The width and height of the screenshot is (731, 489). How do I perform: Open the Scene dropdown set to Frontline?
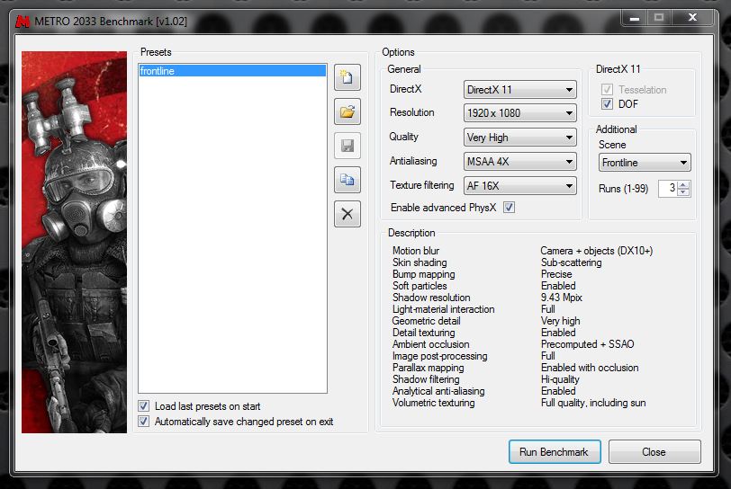(645, 163)
